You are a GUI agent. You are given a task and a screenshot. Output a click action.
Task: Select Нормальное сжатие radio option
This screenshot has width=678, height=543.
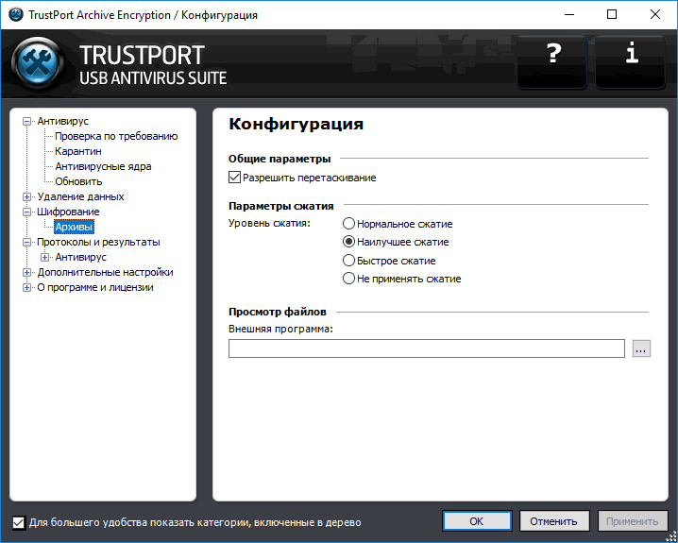tap(348, 224)
